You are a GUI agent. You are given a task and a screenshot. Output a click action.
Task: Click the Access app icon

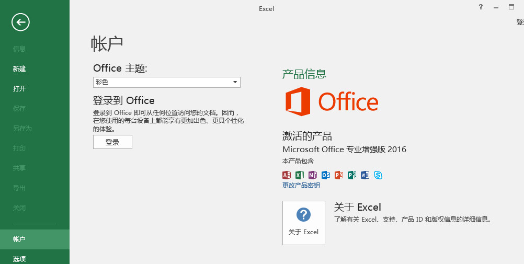pos(287,175)
